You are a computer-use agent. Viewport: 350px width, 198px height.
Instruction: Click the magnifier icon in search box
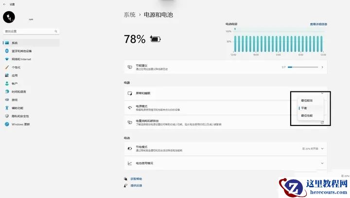[56, 31]
